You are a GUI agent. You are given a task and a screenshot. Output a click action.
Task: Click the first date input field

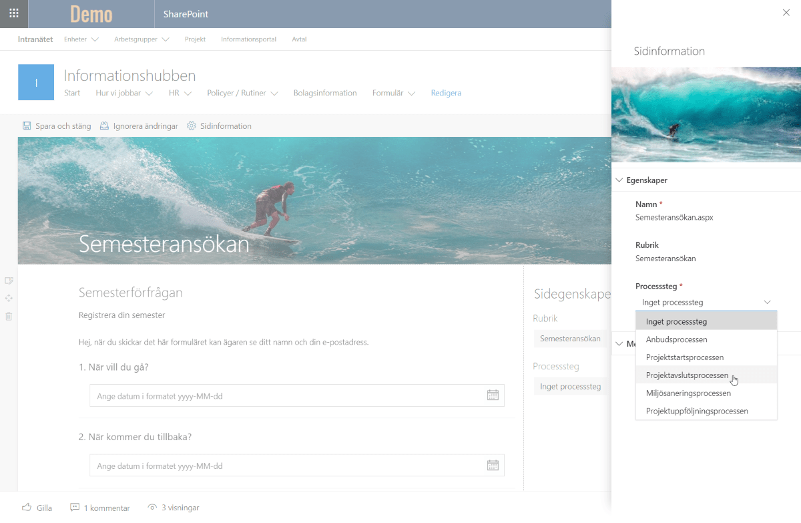click(287, 396)
